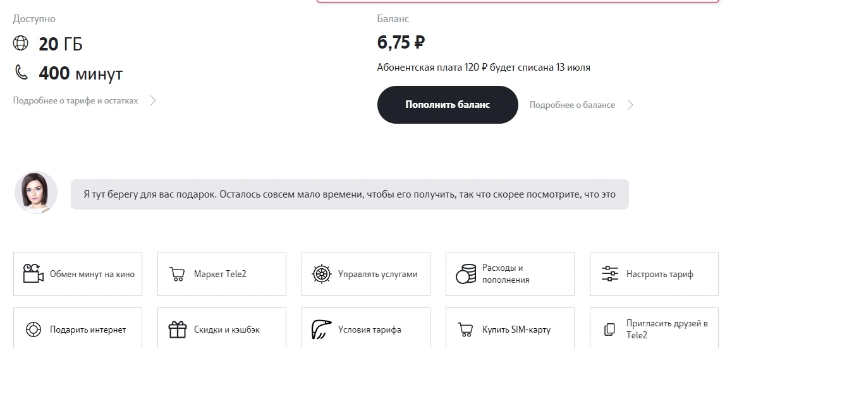866x409 pixels.
Task: Click the cart icon for Купить SIM-карту
Action: tap(465, 329)
